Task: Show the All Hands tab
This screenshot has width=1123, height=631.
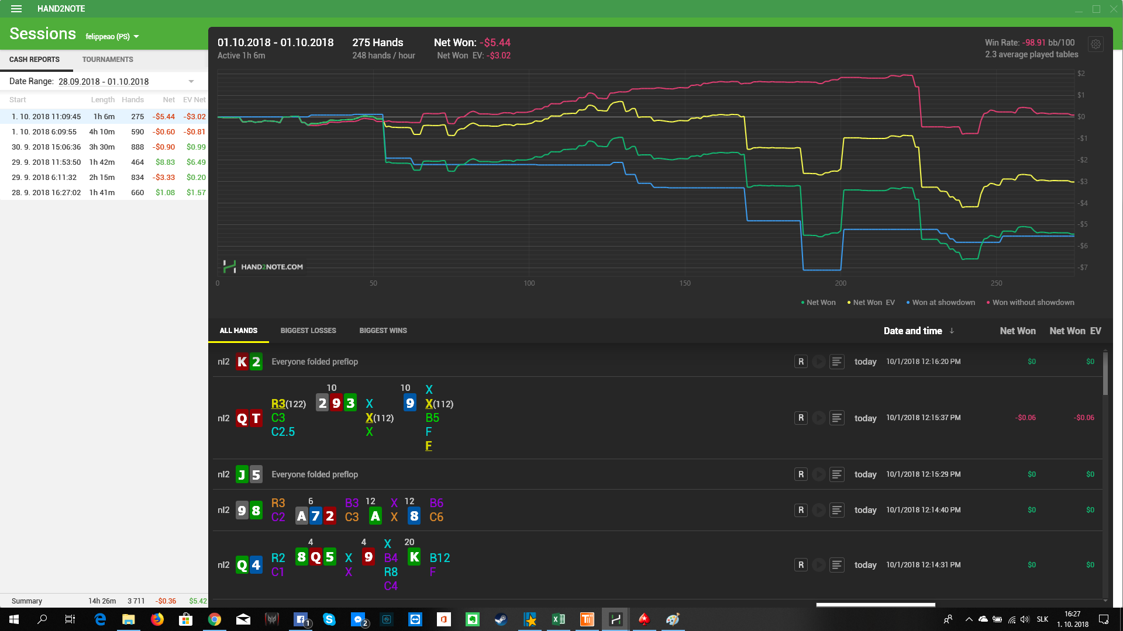Action: (x=239, y=331)
